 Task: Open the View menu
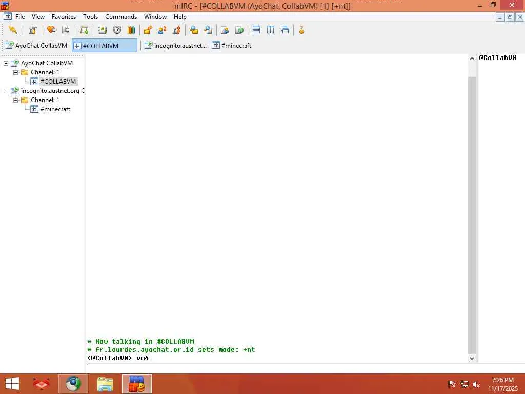(x=38, y=17)
